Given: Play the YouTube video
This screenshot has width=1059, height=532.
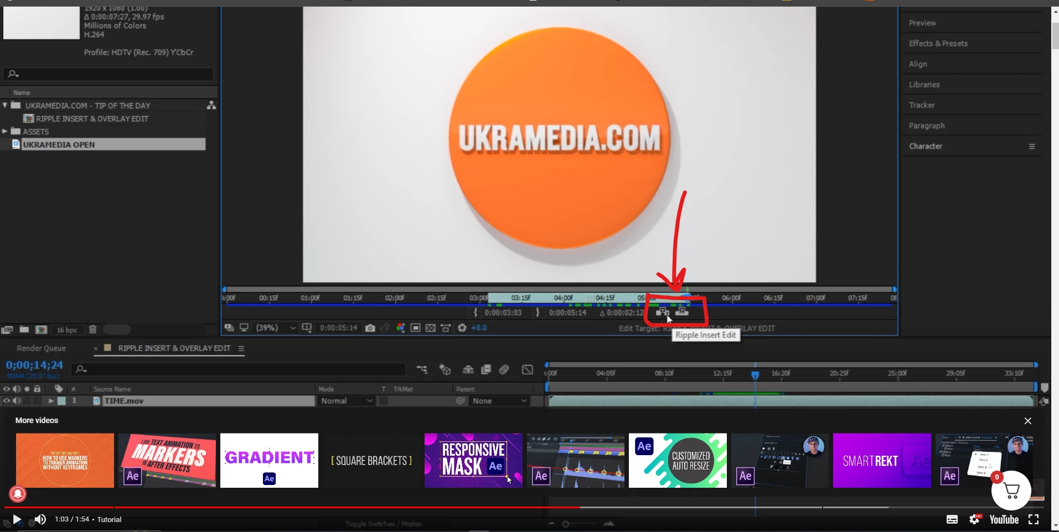Looking at the screenshot, I should tap(17, 519).
